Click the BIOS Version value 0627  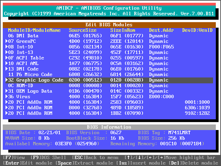pyautogui.click(x=116, y=132)
